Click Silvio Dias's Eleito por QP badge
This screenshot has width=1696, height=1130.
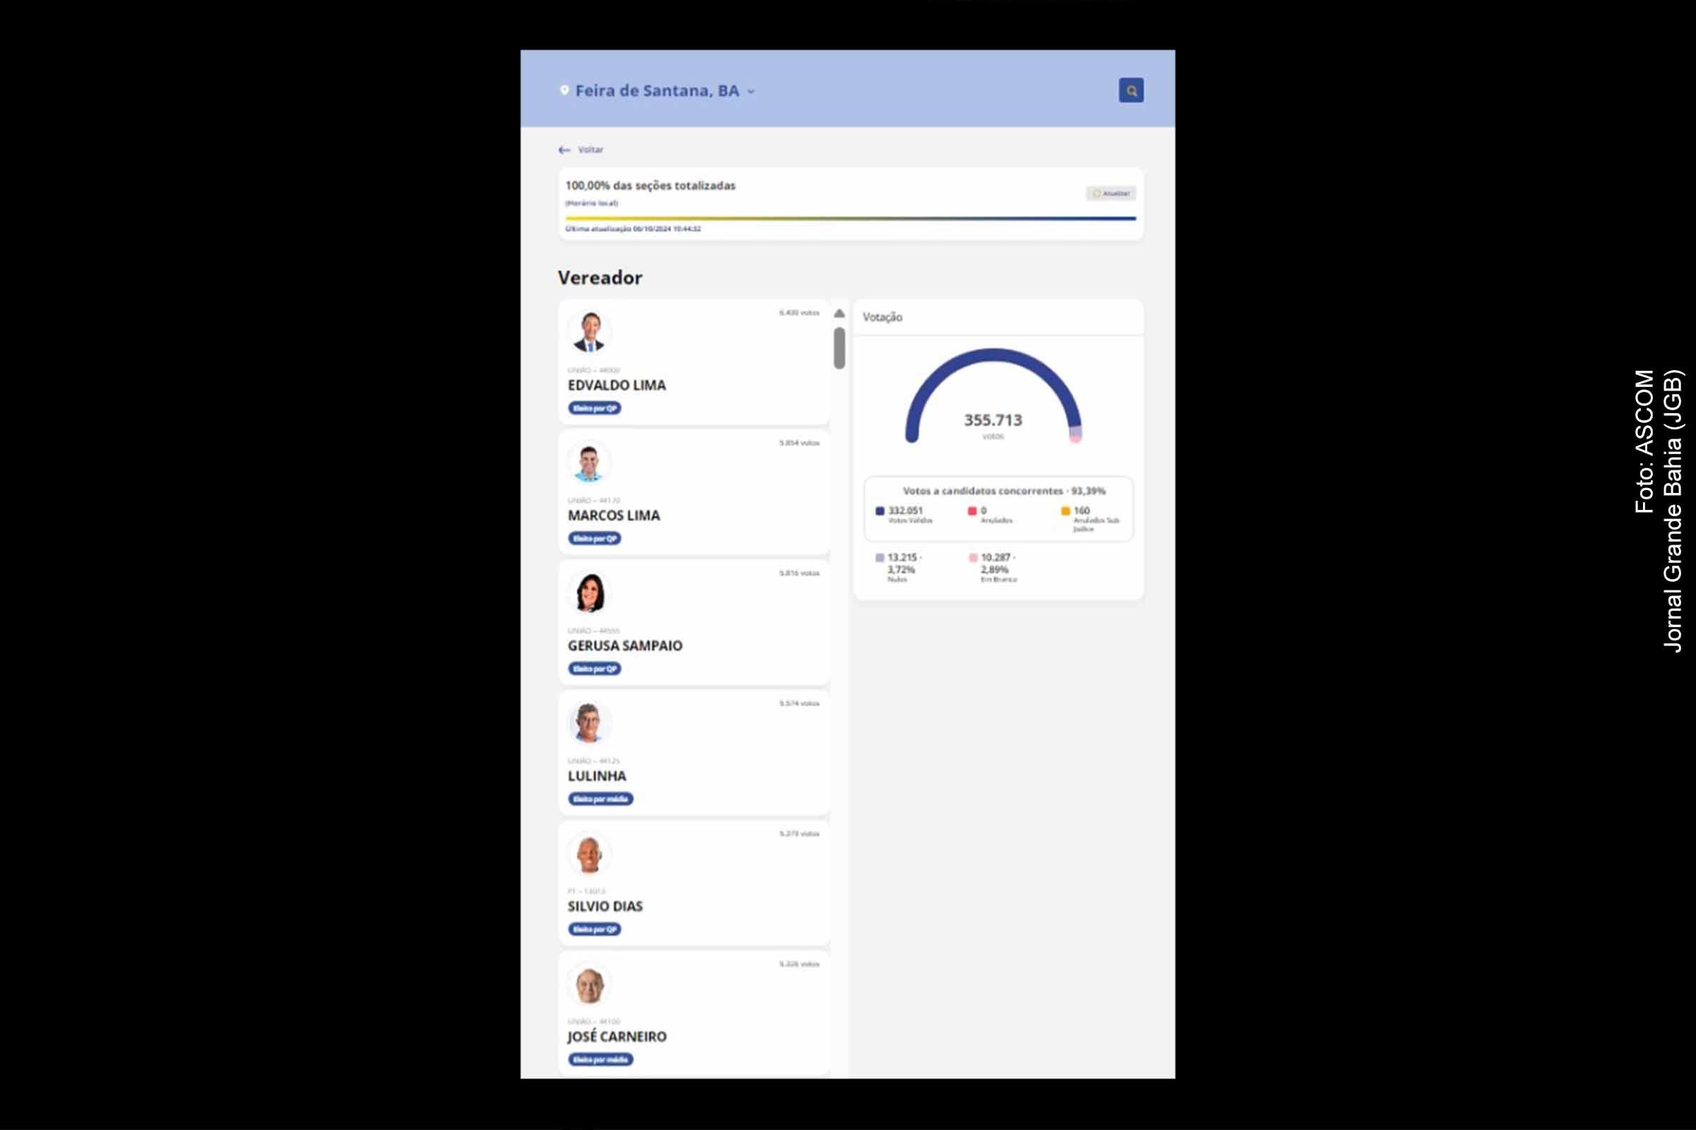594,930
